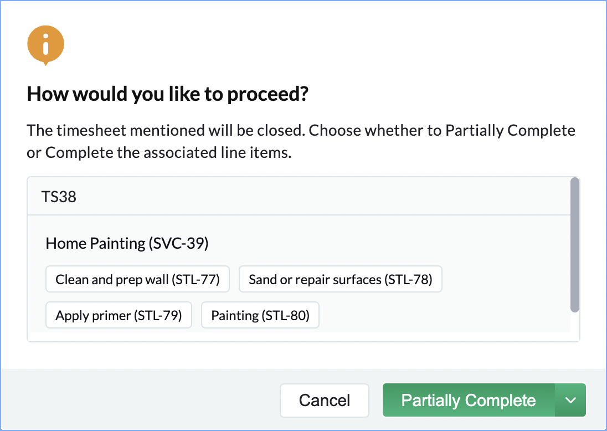Select the Clean and prep wall (STL-77) chip

tap(137, 279)
